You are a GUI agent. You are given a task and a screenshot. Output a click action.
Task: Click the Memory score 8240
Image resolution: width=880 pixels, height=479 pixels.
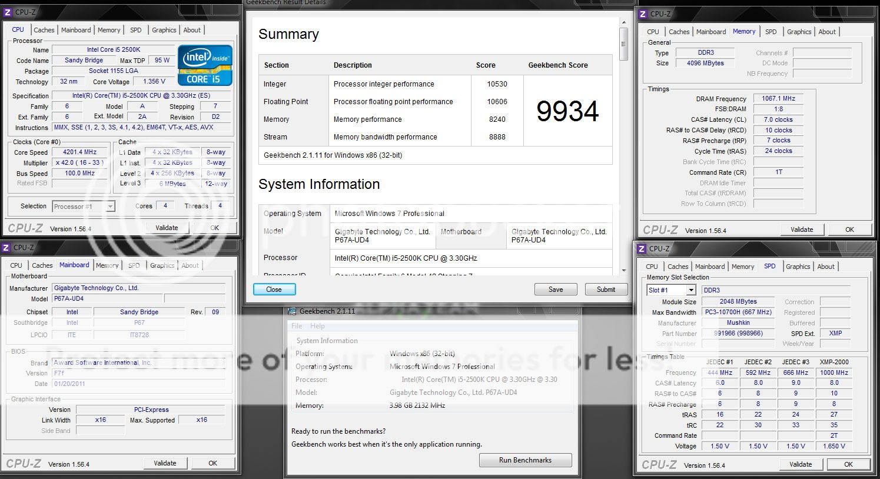pyautogui.click(x=497, y=119)
